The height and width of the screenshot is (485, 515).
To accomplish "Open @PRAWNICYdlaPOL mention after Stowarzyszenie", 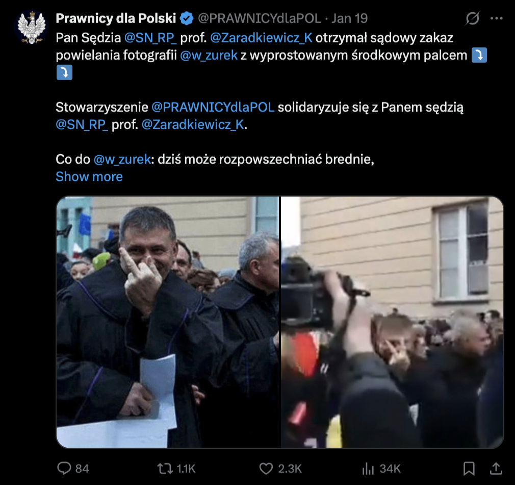I will pos(213,107).
